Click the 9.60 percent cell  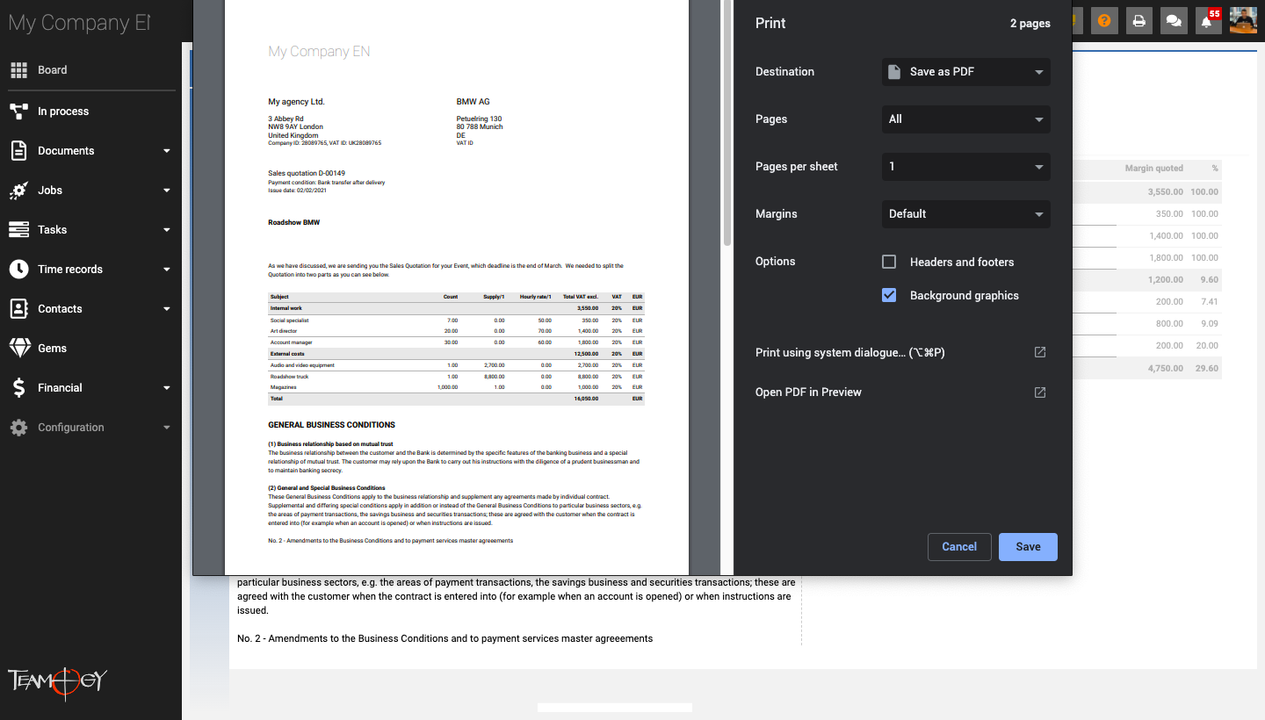[1210, 280]
